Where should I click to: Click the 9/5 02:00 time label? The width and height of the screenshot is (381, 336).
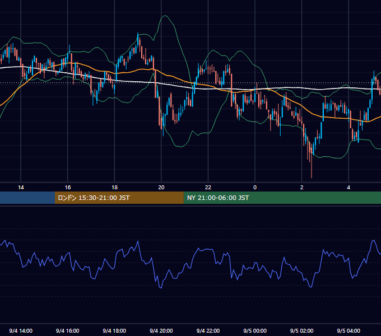[302, 331]
